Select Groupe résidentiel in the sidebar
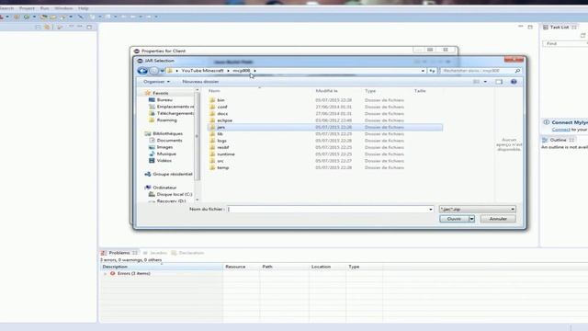The height and width of the screenshot is (331, 588). 172,174
